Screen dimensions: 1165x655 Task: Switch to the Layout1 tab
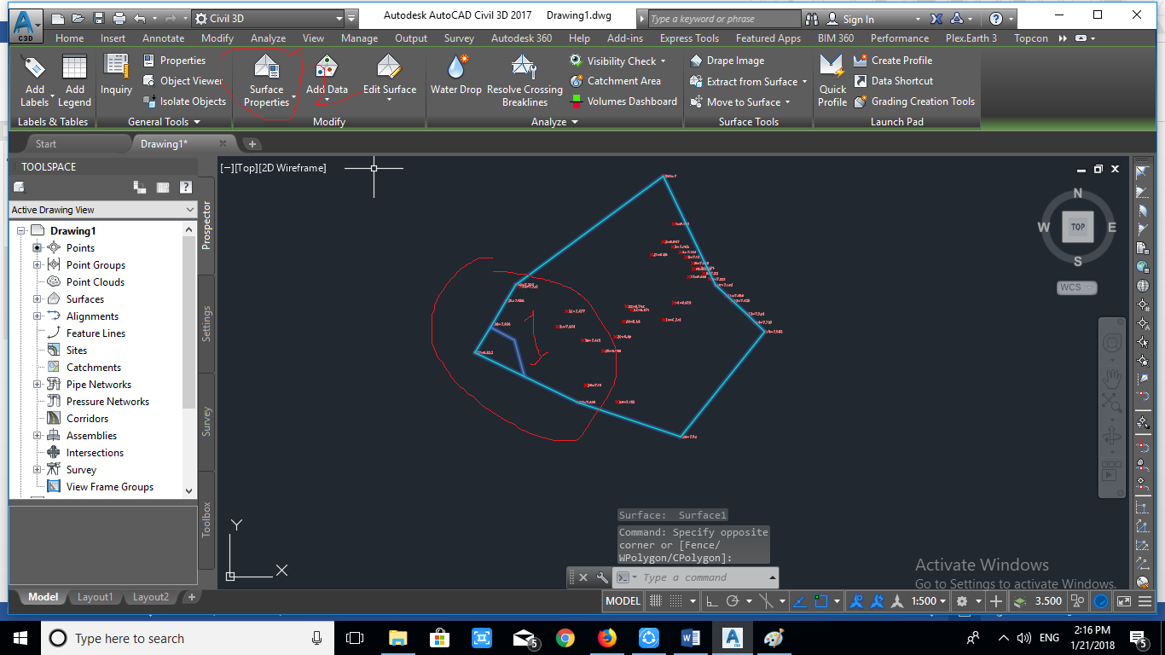coord(95,597)
